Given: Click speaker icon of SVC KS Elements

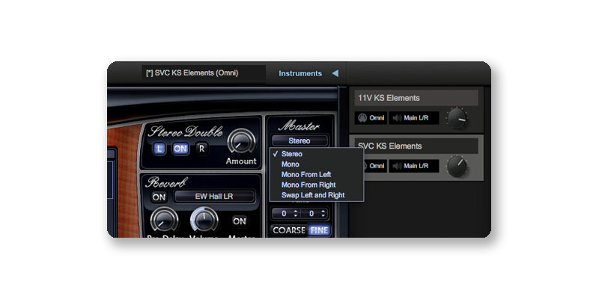Looking at the screenshot, I should click(x=397, y=166).
